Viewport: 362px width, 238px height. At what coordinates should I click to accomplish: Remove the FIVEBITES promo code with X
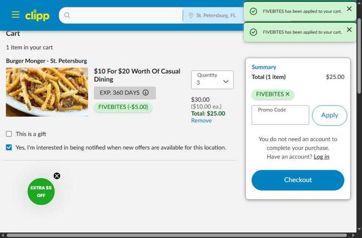287,94
